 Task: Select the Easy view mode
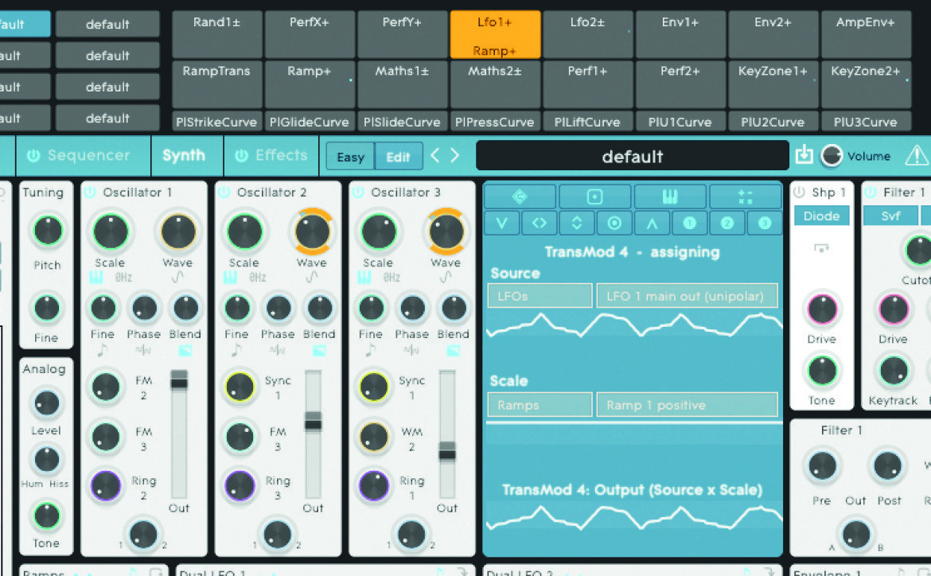(x=351, y=157)
